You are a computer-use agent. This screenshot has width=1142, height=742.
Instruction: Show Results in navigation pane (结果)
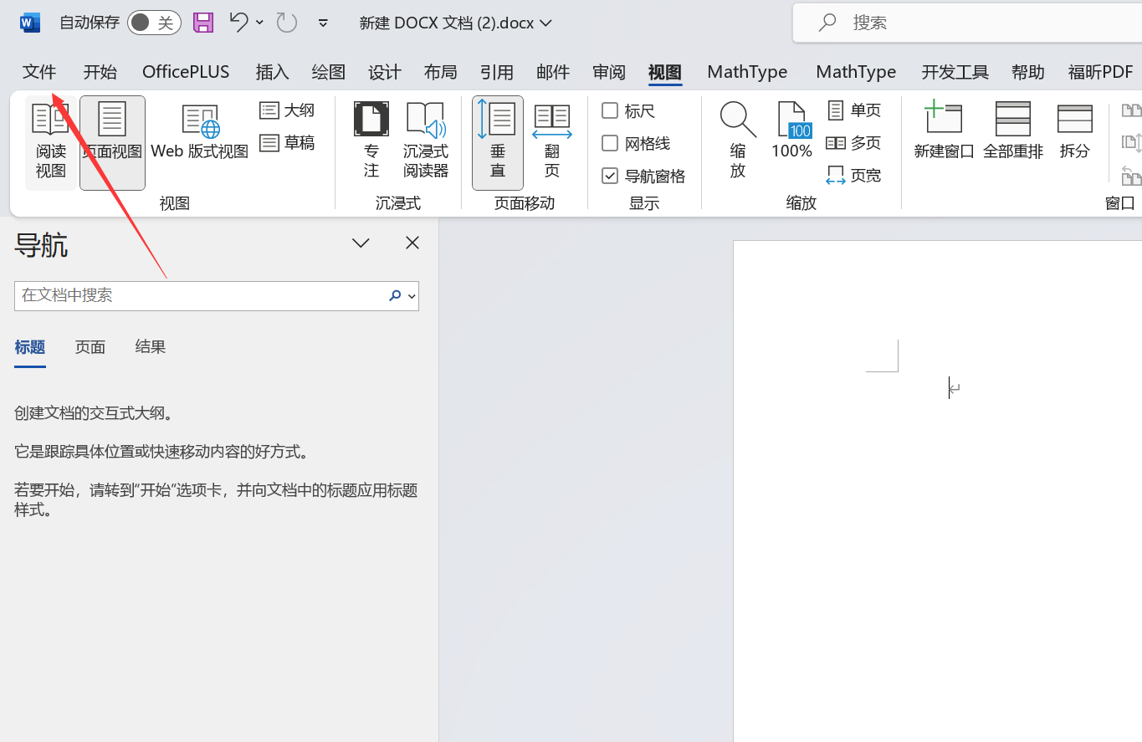point(151,347)
